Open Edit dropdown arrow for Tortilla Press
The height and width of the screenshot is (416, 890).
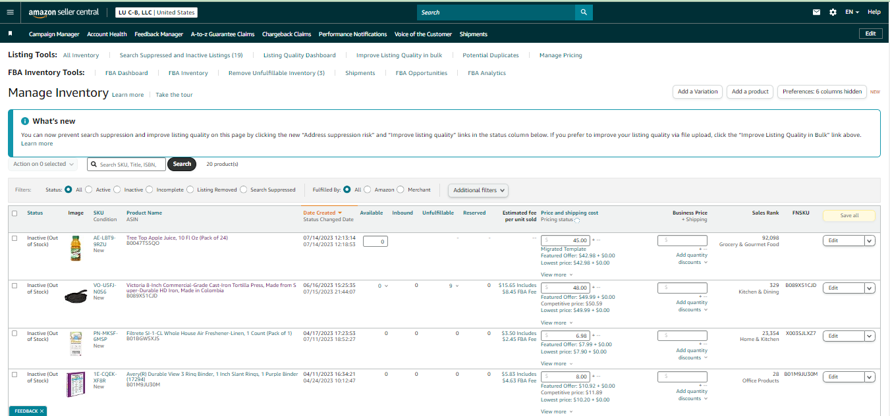point(870,288)
